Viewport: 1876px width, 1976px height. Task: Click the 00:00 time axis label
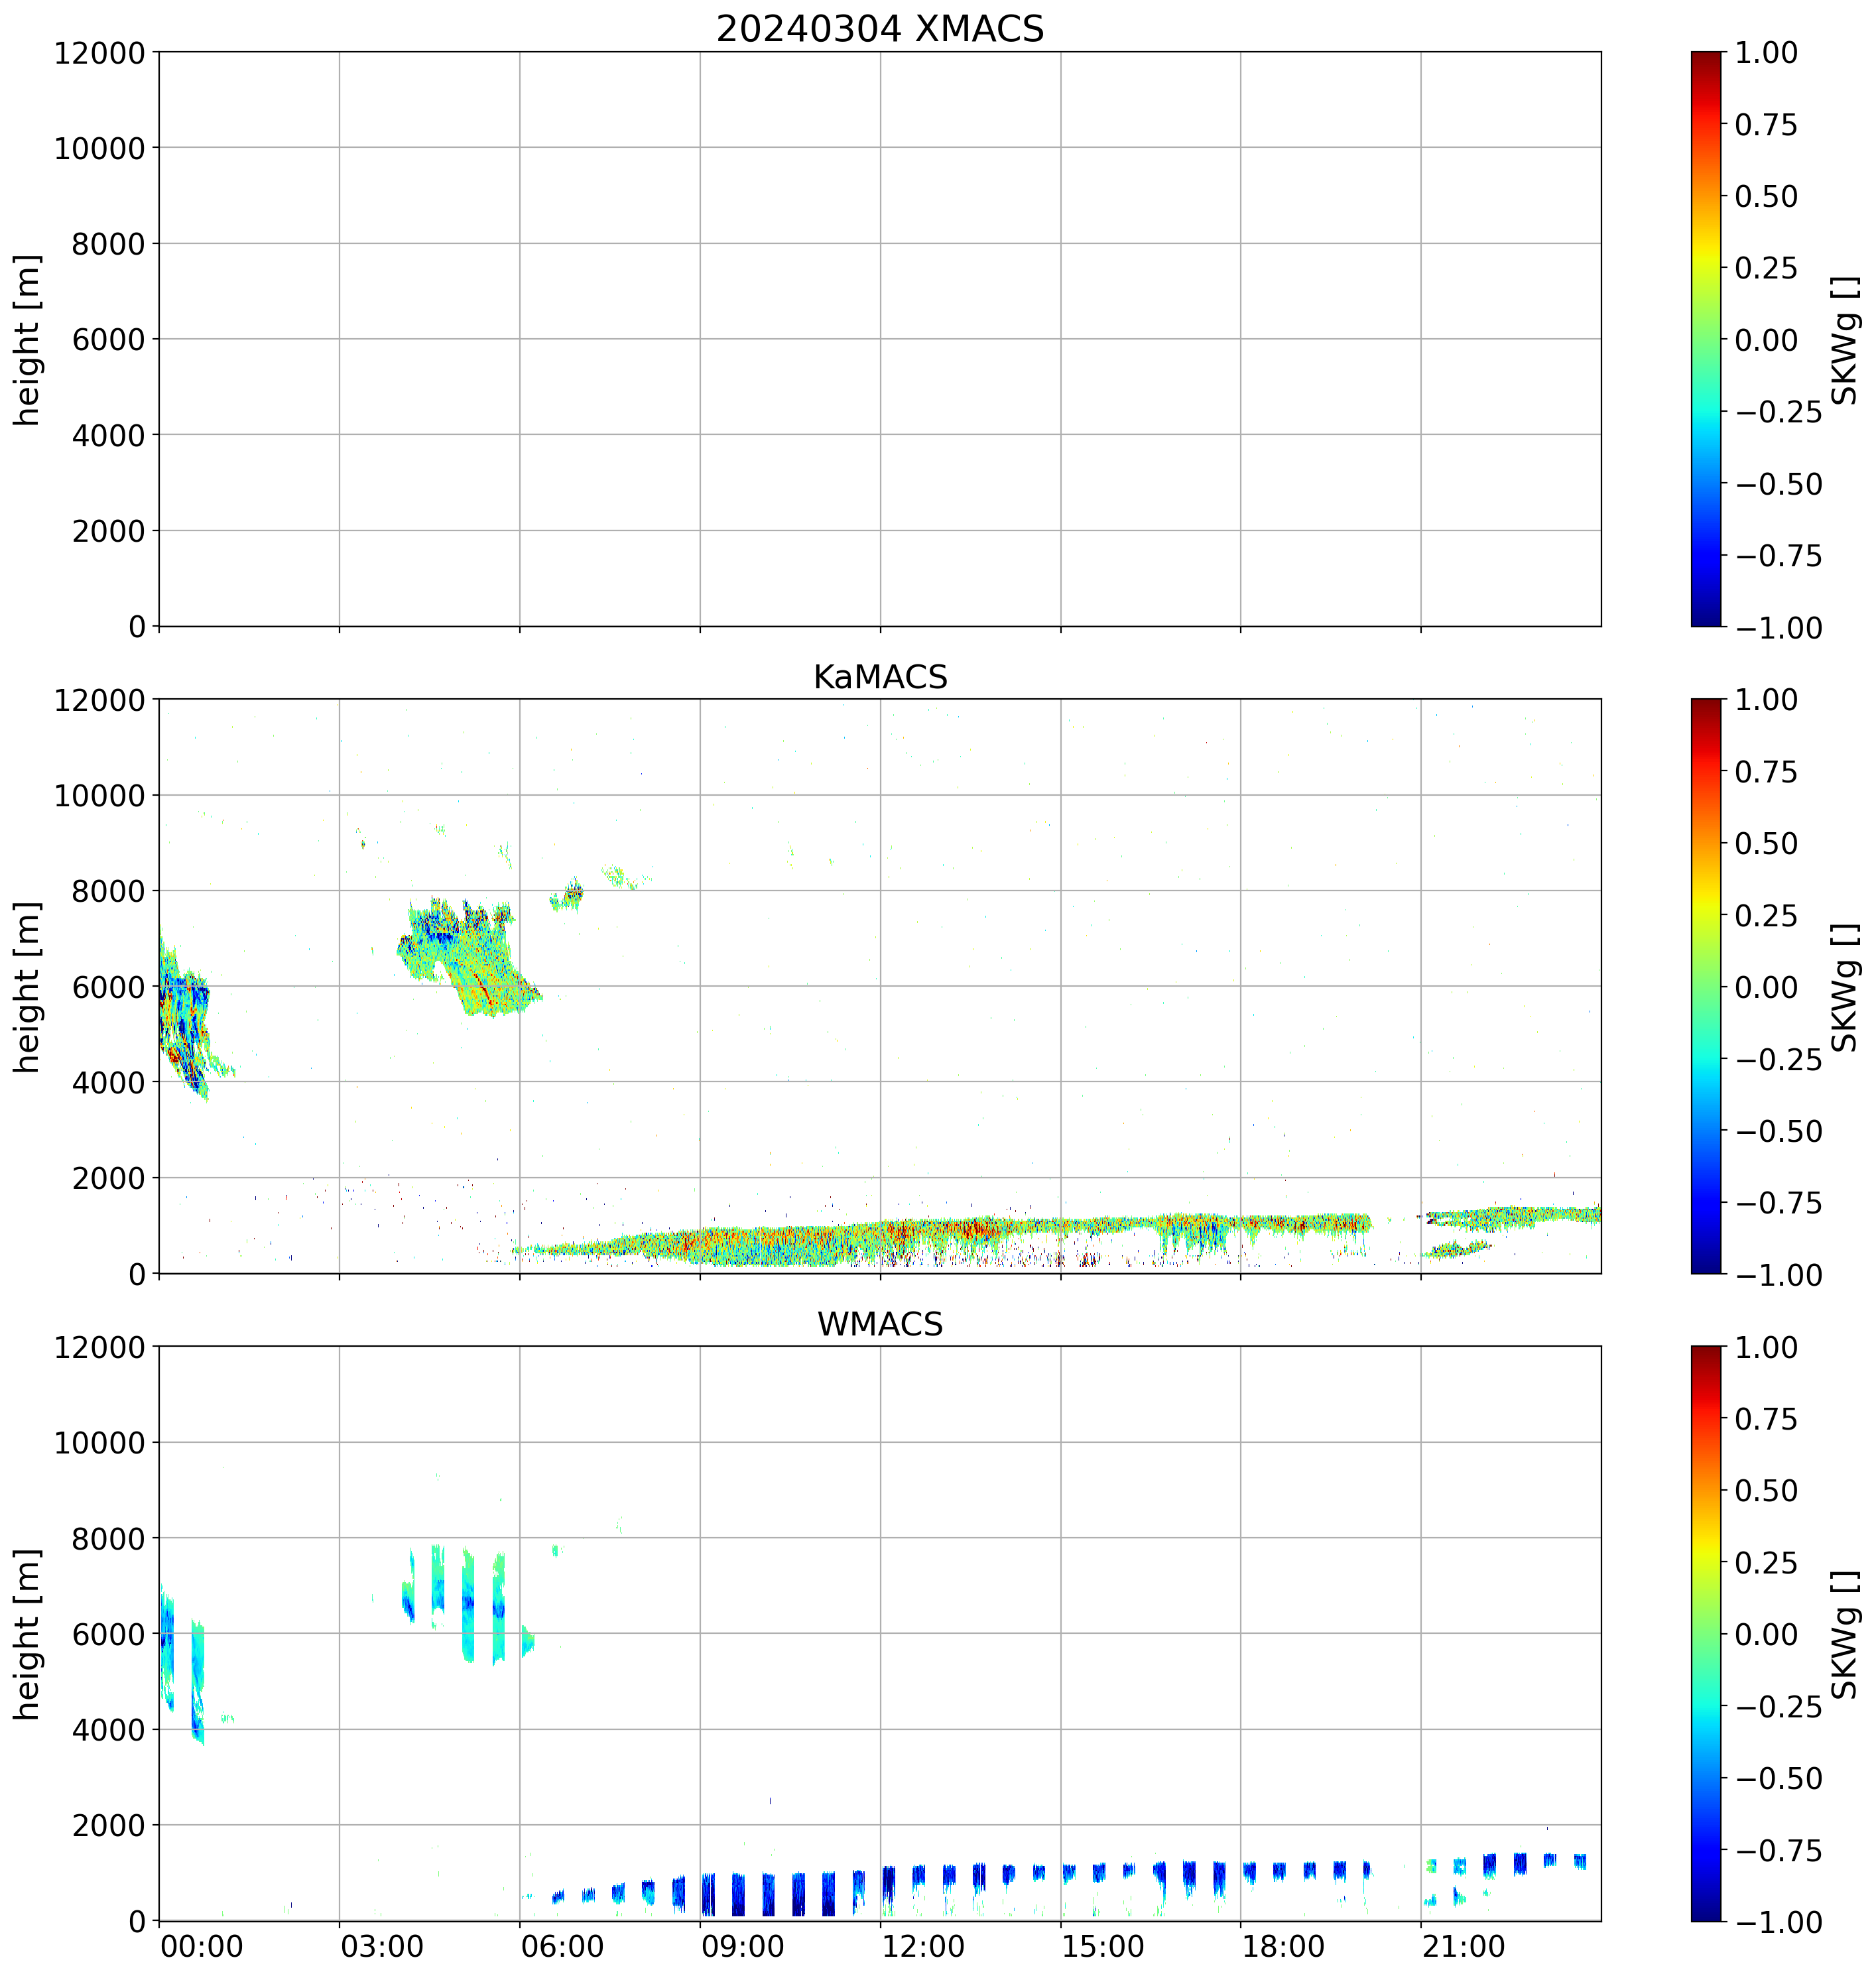click(202, 1947)
